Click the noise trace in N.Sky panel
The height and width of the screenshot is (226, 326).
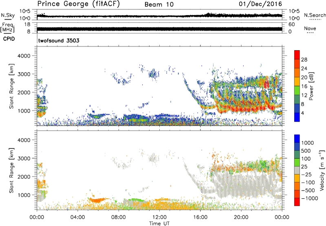(x=159, y=16)
